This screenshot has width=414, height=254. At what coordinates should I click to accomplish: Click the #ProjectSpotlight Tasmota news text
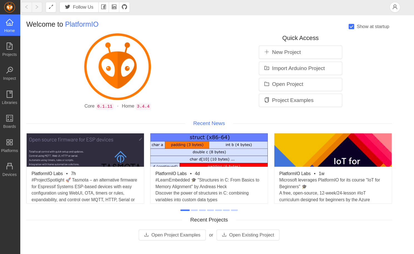pyautogui.click(x=85, y=190)
